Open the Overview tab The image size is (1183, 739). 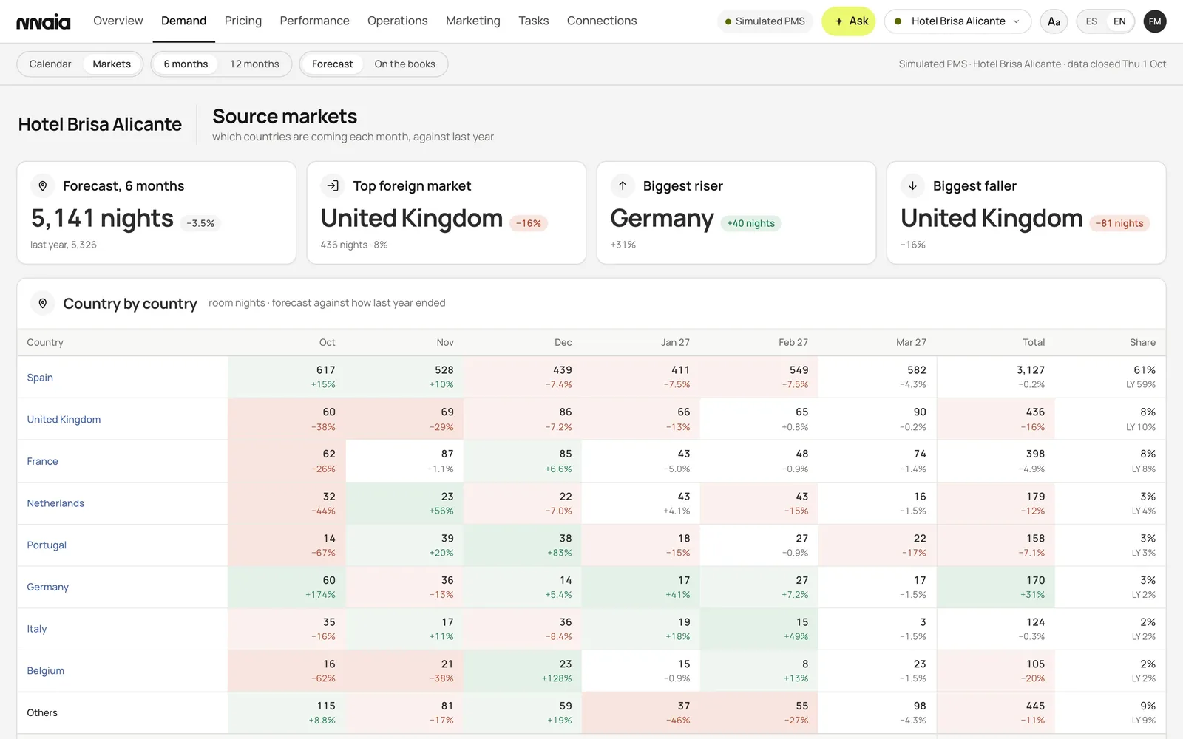pos(118,21)
